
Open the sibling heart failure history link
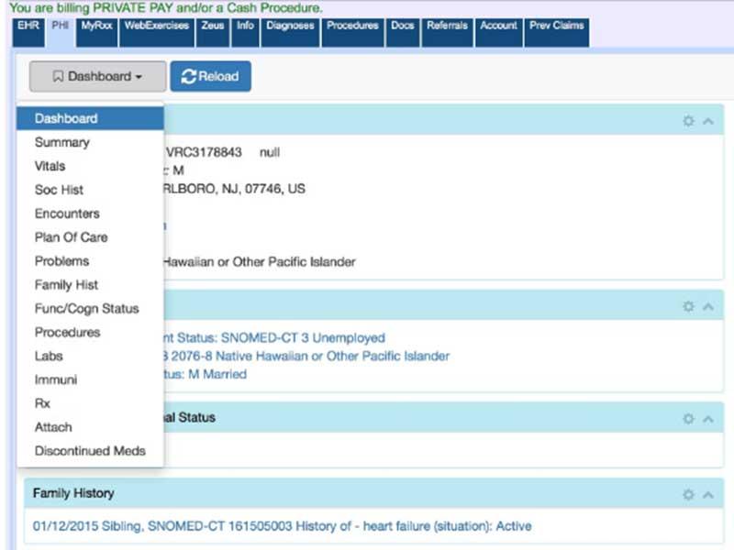click(x=282, y=526)
